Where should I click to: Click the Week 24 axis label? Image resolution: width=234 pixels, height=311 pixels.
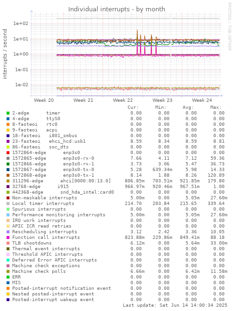(202, 100)
